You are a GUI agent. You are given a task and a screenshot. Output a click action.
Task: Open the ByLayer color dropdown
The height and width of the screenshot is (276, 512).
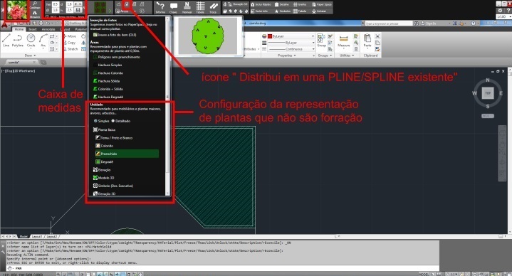pos(291,36)
